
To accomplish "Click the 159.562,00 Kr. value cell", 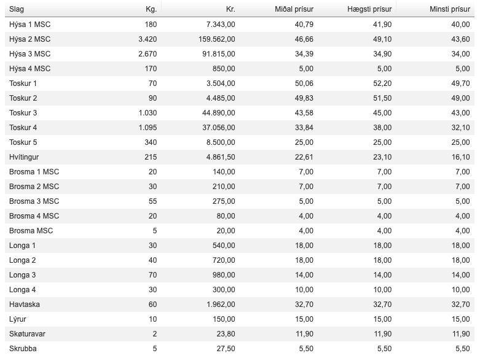I will (217, 39).
